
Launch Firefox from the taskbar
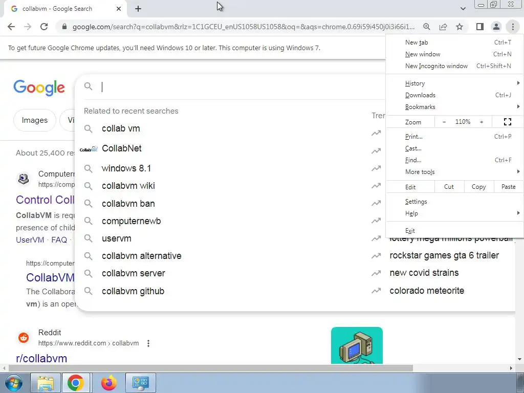click(108, 383)
